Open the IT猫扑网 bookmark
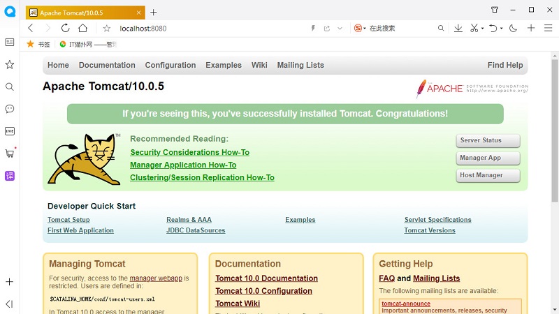This screenshot has width=559, height=314. click(x=88, y=44)
